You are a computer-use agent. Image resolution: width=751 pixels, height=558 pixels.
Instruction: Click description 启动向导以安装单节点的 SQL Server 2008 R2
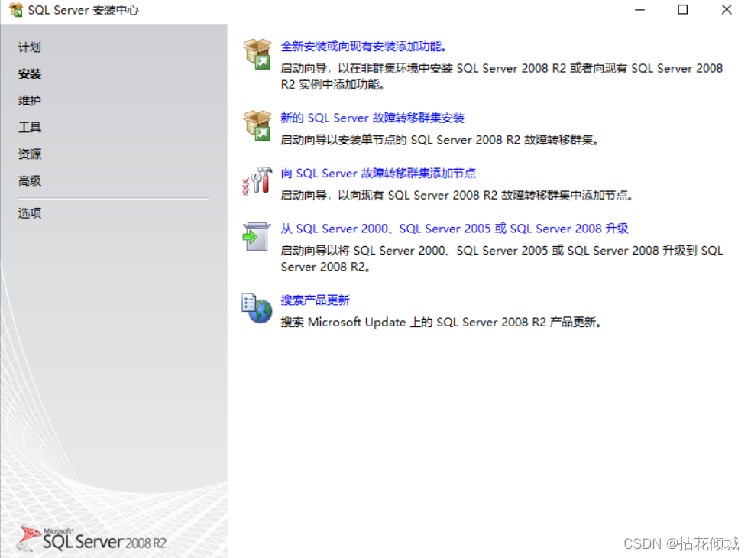coord(439,140)
